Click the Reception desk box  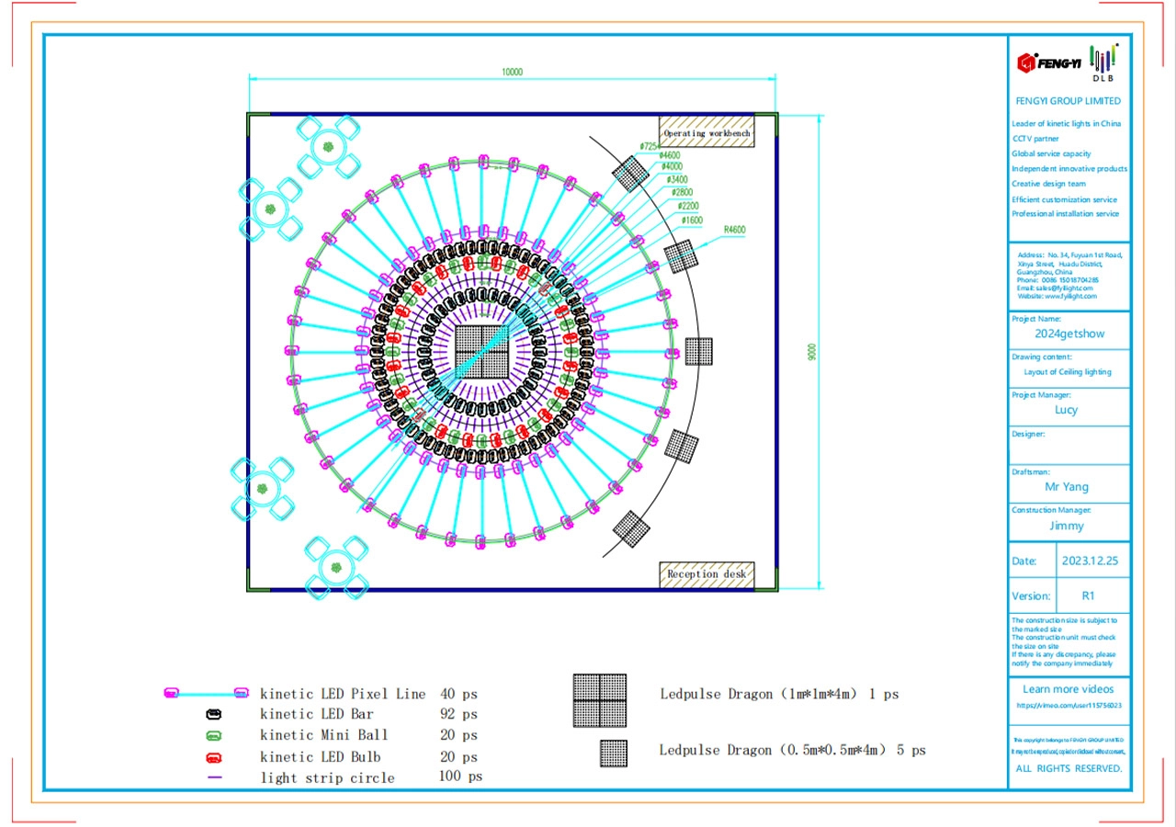pyautogui.click(x=707, y=574)
